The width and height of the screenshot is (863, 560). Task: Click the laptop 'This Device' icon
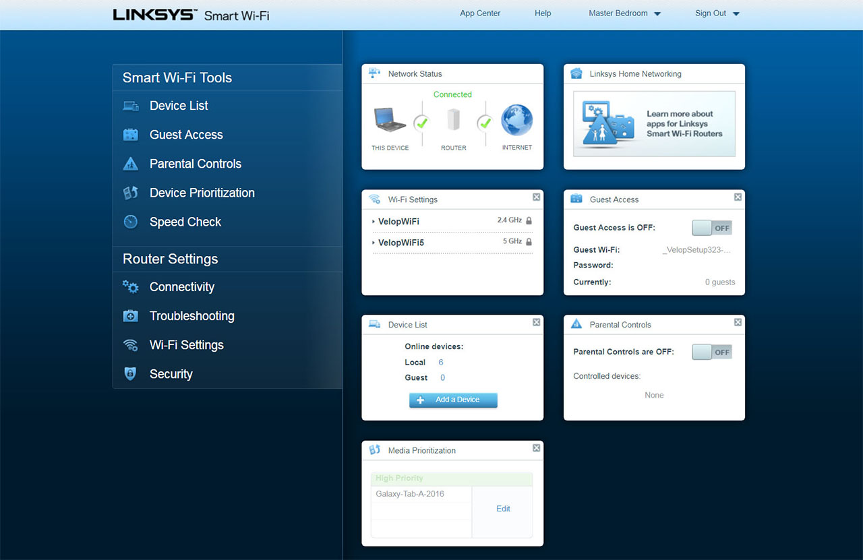tap(390, 121)
